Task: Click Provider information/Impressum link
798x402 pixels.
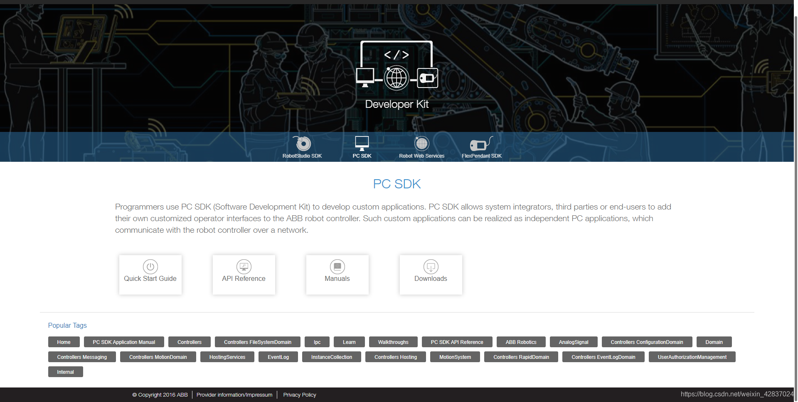Action: click(x=234, y=395)
